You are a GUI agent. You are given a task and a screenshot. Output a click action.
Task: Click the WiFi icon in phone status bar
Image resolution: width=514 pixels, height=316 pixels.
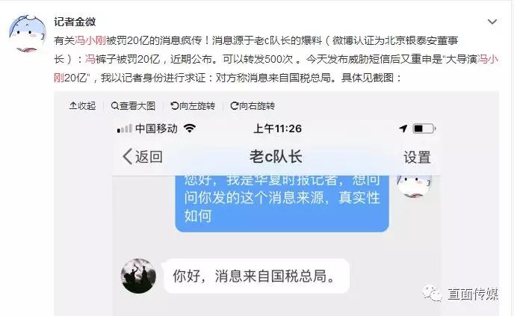coord(190,128)
